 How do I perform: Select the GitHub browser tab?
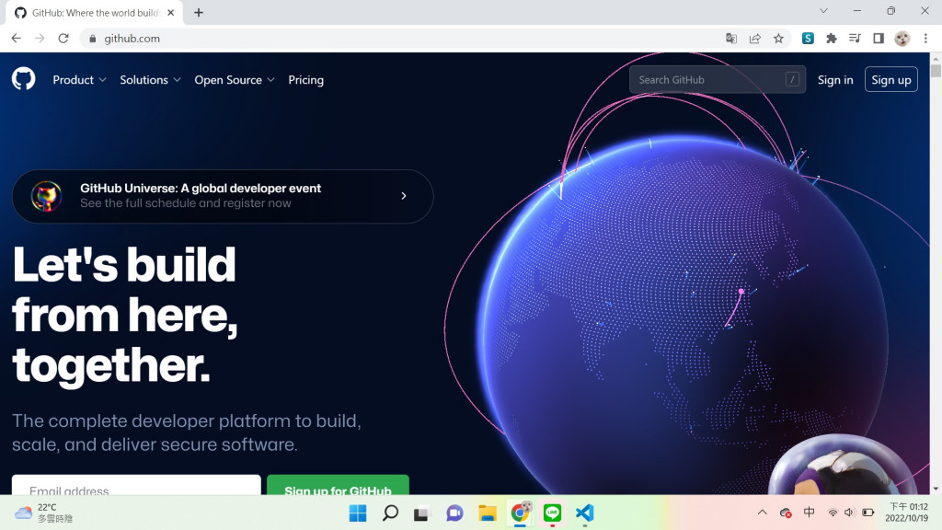(x=95, y=13)
